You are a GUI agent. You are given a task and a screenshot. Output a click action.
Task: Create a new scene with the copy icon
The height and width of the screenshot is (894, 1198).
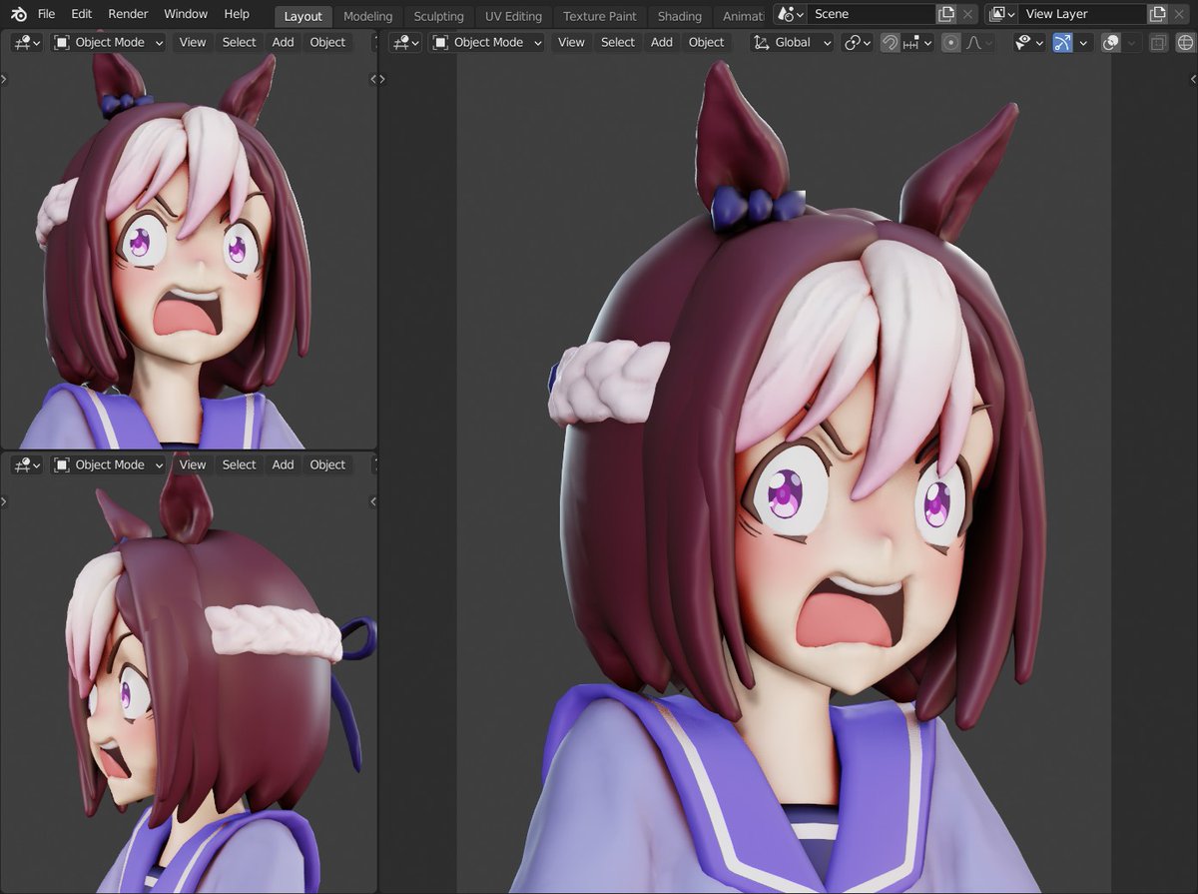pos(946,14)
